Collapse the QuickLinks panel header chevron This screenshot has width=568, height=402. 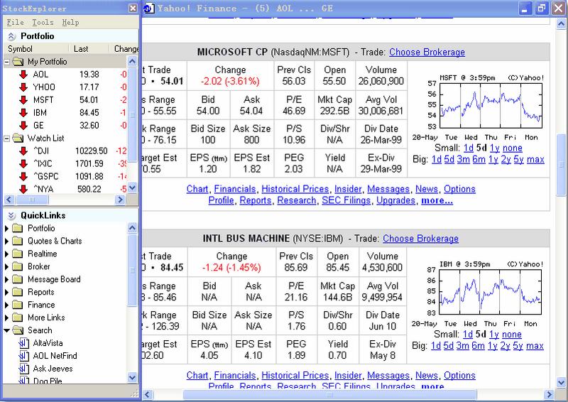coord(11,216)
